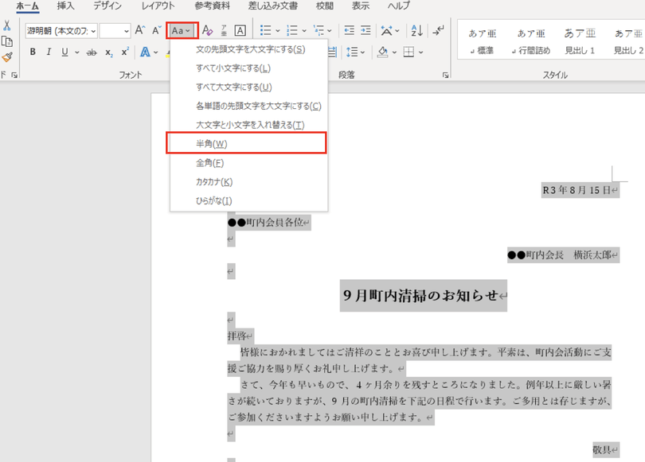
Task: Toggle italic formatting
Action: (49, 51)
